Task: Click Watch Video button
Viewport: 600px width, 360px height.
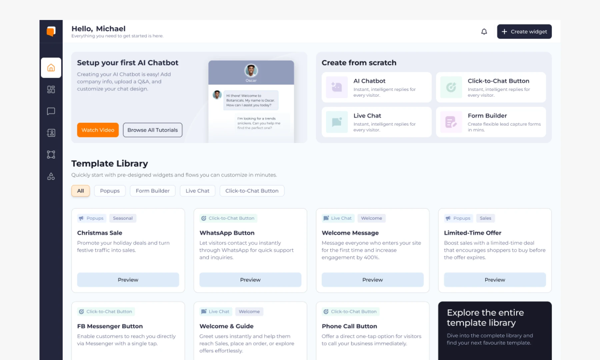Action: (98, 130)
